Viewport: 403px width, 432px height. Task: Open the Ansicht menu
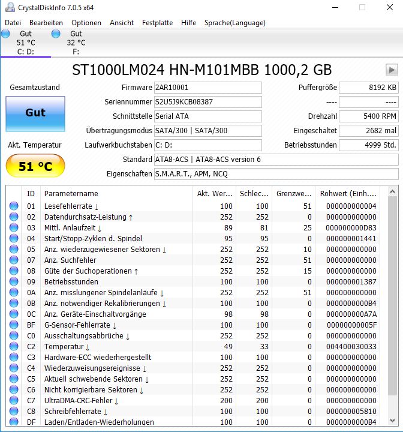point(122,23)
